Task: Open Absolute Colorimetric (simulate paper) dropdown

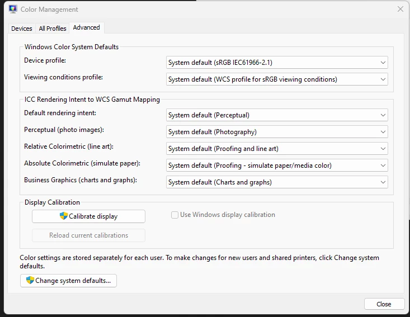Action: click(x=277, y=165)
